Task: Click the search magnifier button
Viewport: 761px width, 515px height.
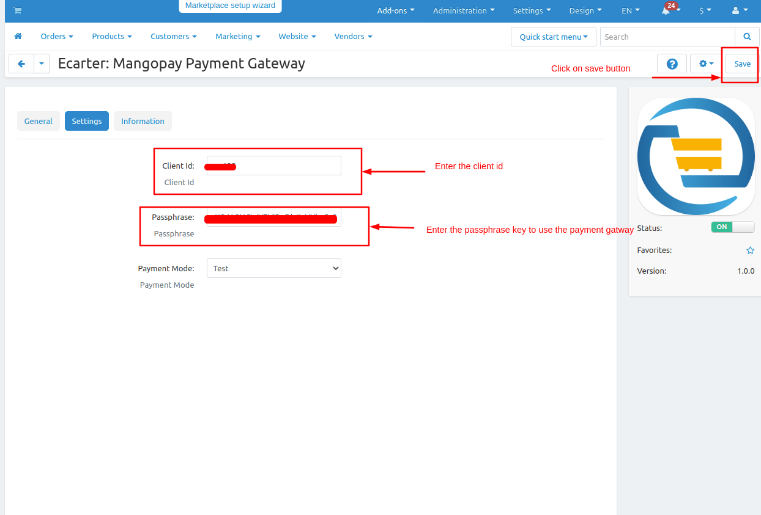Action: click(747, 37)
